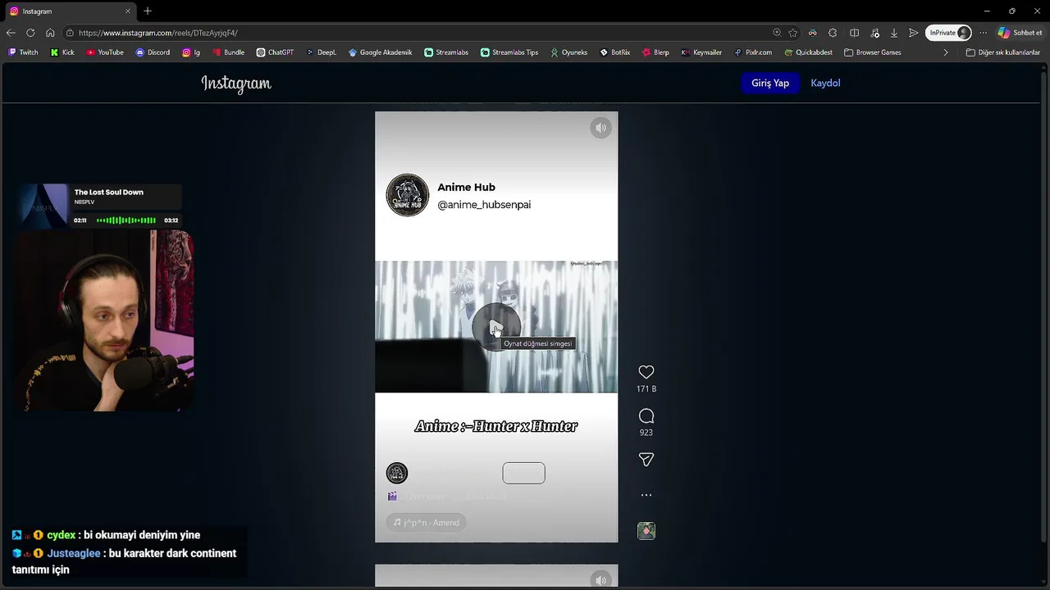Select the Instagram browser tab
Viewport: 1050px width, 590px height.
click(70, 11)
